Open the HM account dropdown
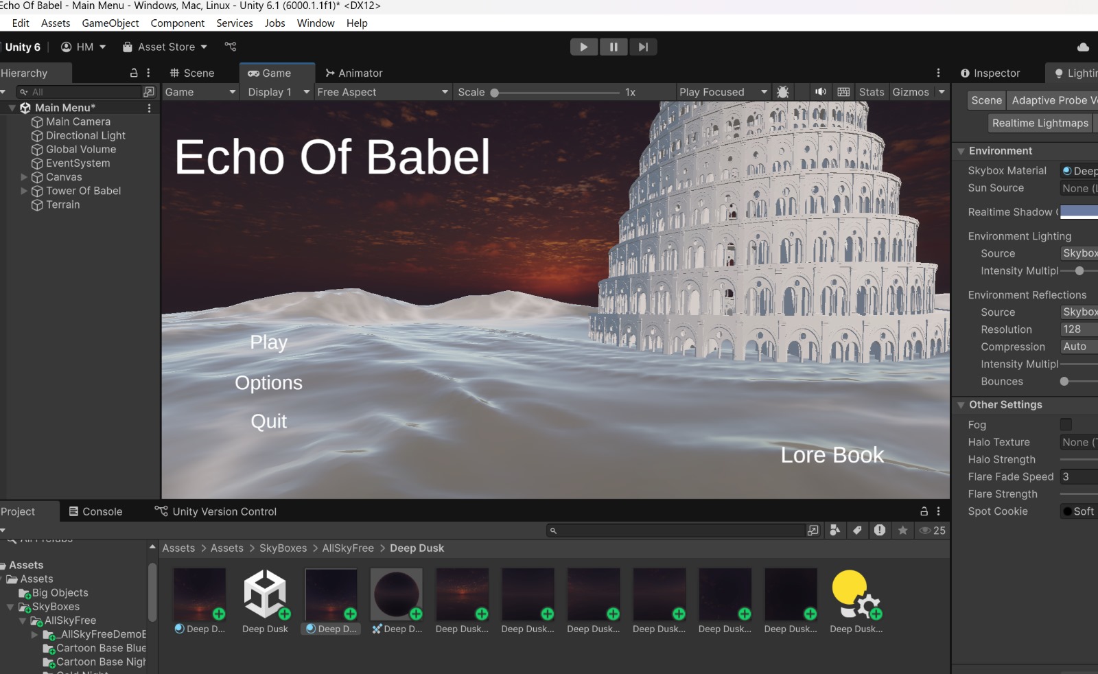Image resolution: width=1098 pixels, height=674 pixels. [84, 47]
